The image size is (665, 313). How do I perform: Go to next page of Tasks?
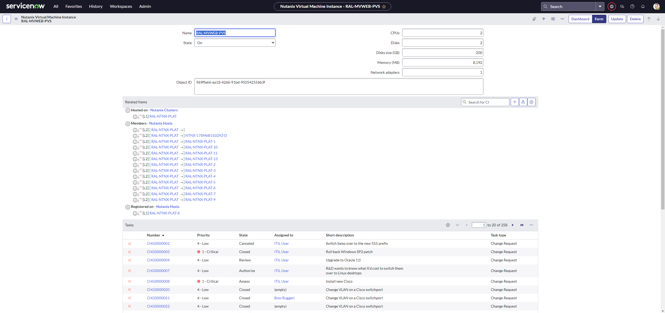point(513,225)
